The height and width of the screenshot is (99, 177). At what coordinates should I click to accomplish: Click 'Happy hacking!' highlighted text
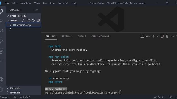56,89
